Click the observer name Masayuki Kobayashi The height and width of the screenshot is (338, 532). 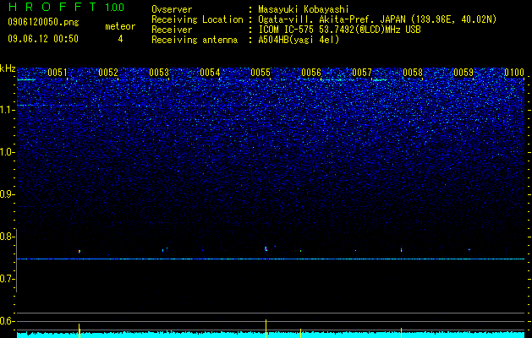pyautogui.click(x=303, y=9)
